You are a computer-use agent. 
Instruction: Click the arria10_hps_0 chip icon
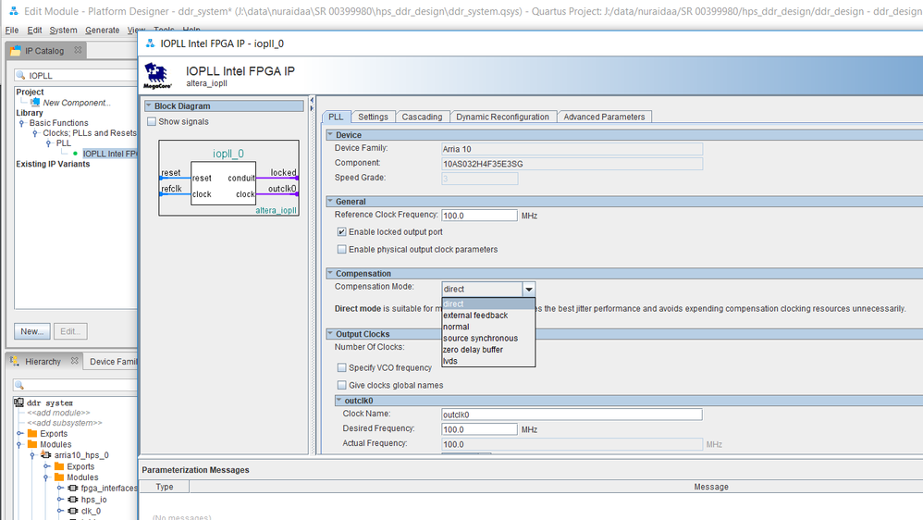(x=46, y=456)
